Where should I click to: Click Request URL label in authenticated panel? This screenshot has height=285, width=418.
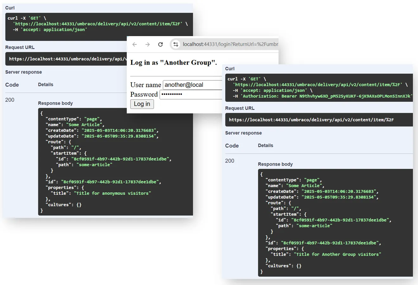point(240,108)
